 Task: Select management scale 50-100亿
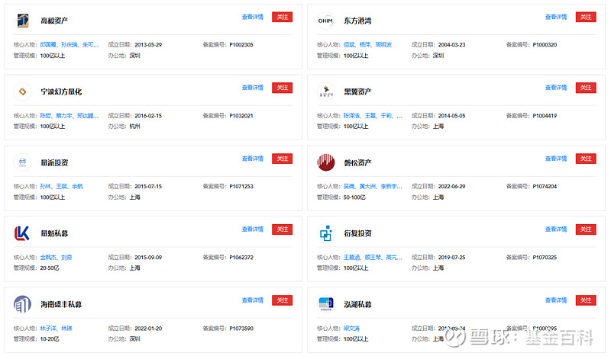pyautogui.click(x=354, y=197)
